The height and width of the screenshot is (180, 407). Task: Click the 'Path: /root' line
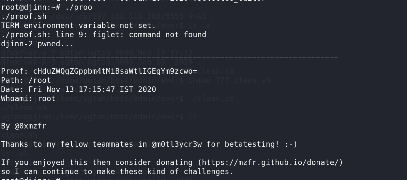pos(26,80)
